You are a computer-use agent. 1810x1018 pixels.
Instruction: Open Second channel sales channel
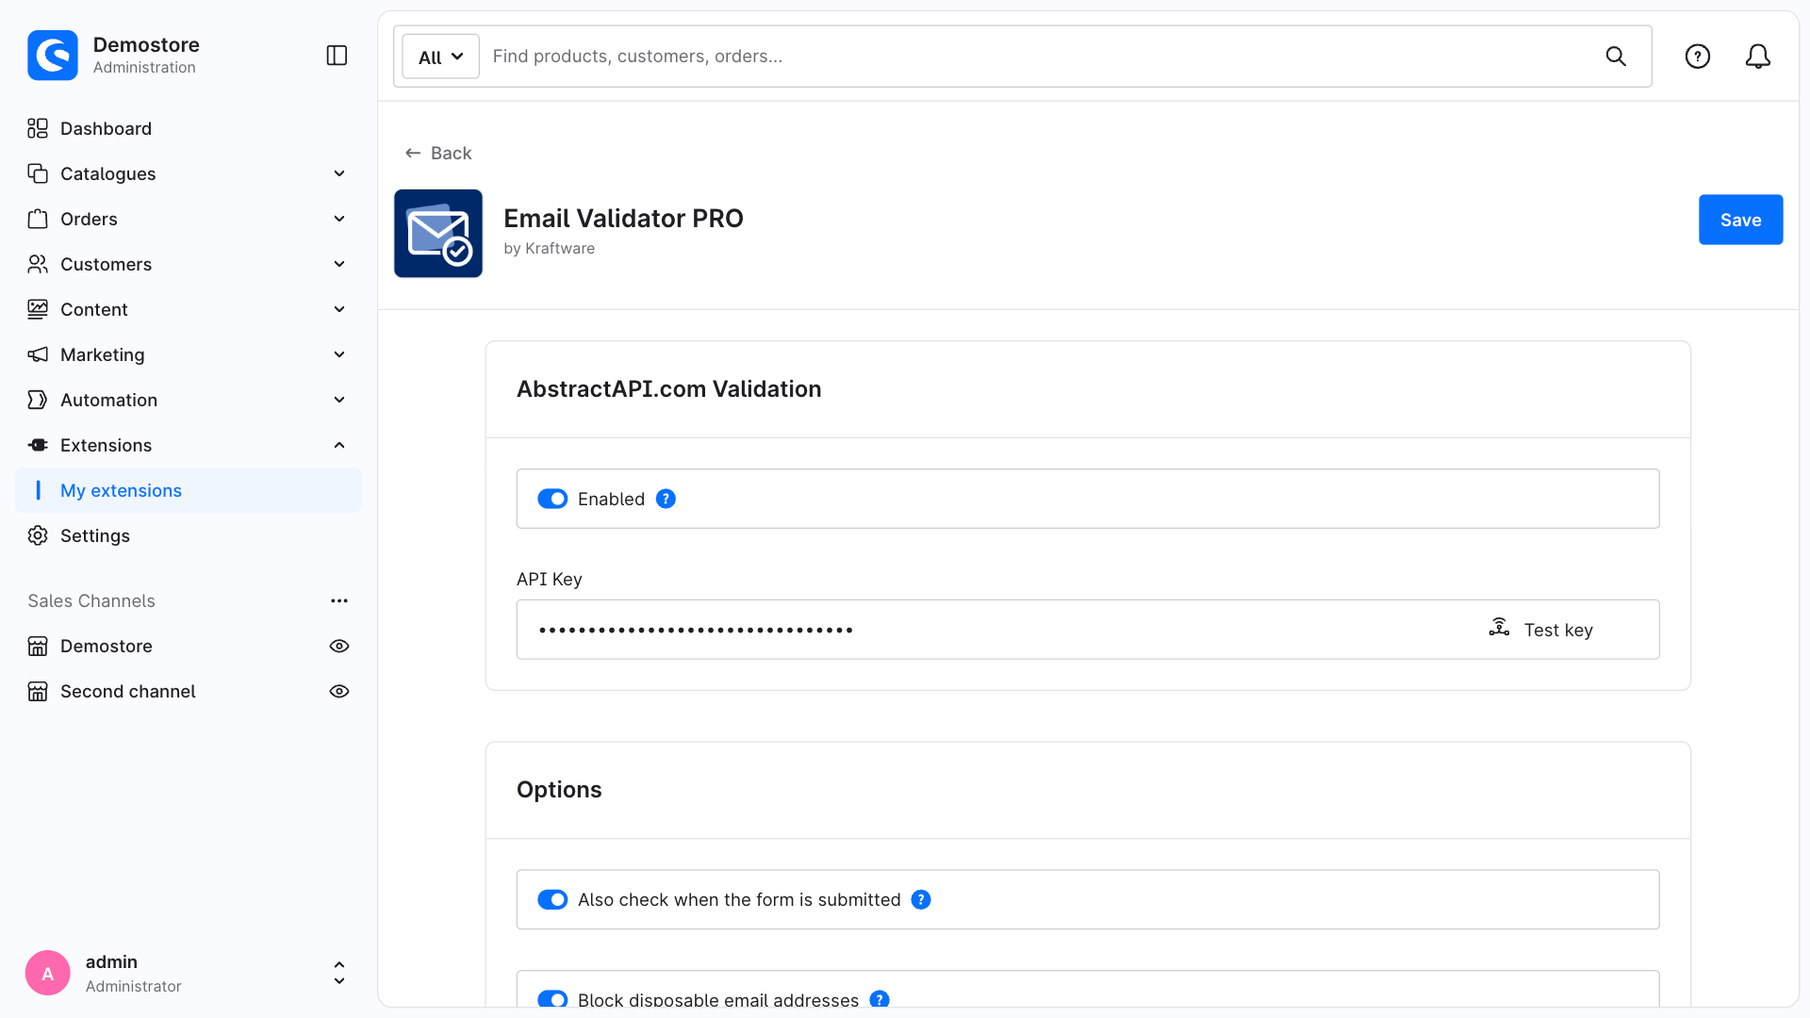click(x=128, y=691)
